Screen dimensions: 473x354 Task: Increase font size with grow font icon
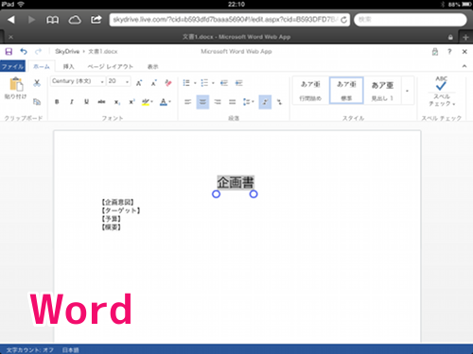pos(139,83)
